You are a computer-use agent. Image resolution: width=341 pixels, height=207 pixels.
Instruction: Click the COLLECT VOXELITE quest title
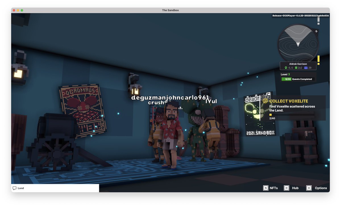point(289,101)
